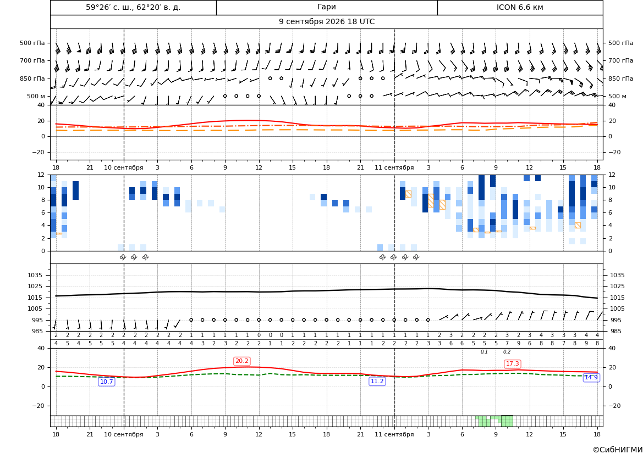This screenshot has height=454, width=643.
Task: Click the 17.3 maximum temperature label
Action: (x=513, y=363)
